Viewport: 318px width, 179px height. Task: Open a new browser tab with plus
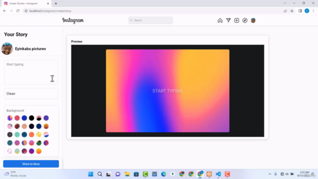(x=56, y=3)
